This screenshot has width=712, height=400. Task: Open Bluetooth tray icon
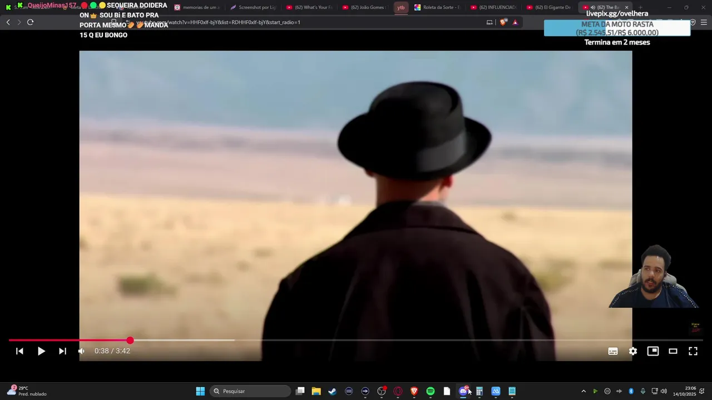[x=631, y=391]
